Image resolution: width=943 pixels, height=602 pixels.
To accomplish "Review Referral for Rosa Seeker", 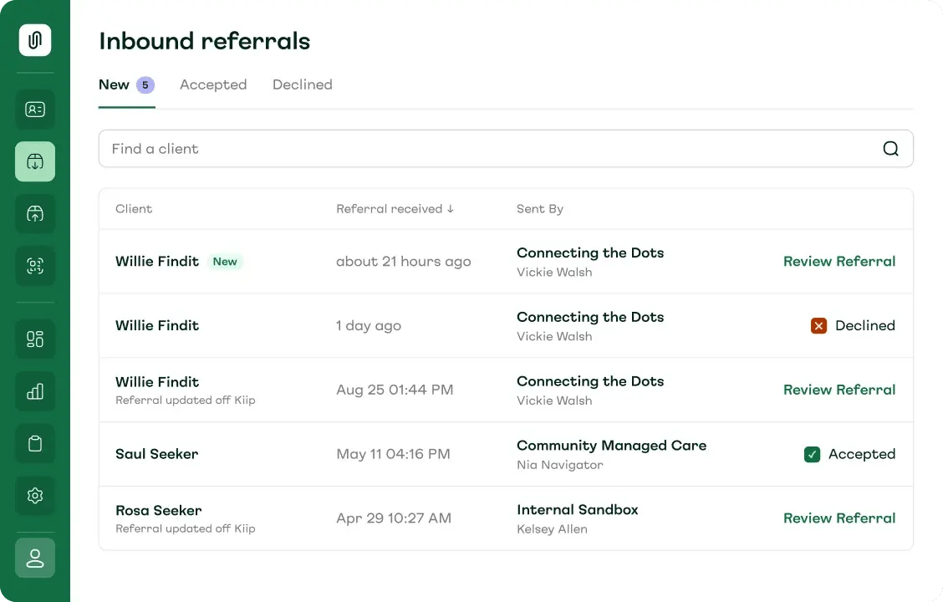I will [839, 518].
